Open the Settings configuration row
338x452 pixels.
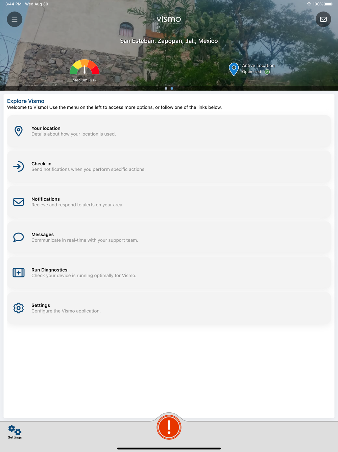[169, 308]
